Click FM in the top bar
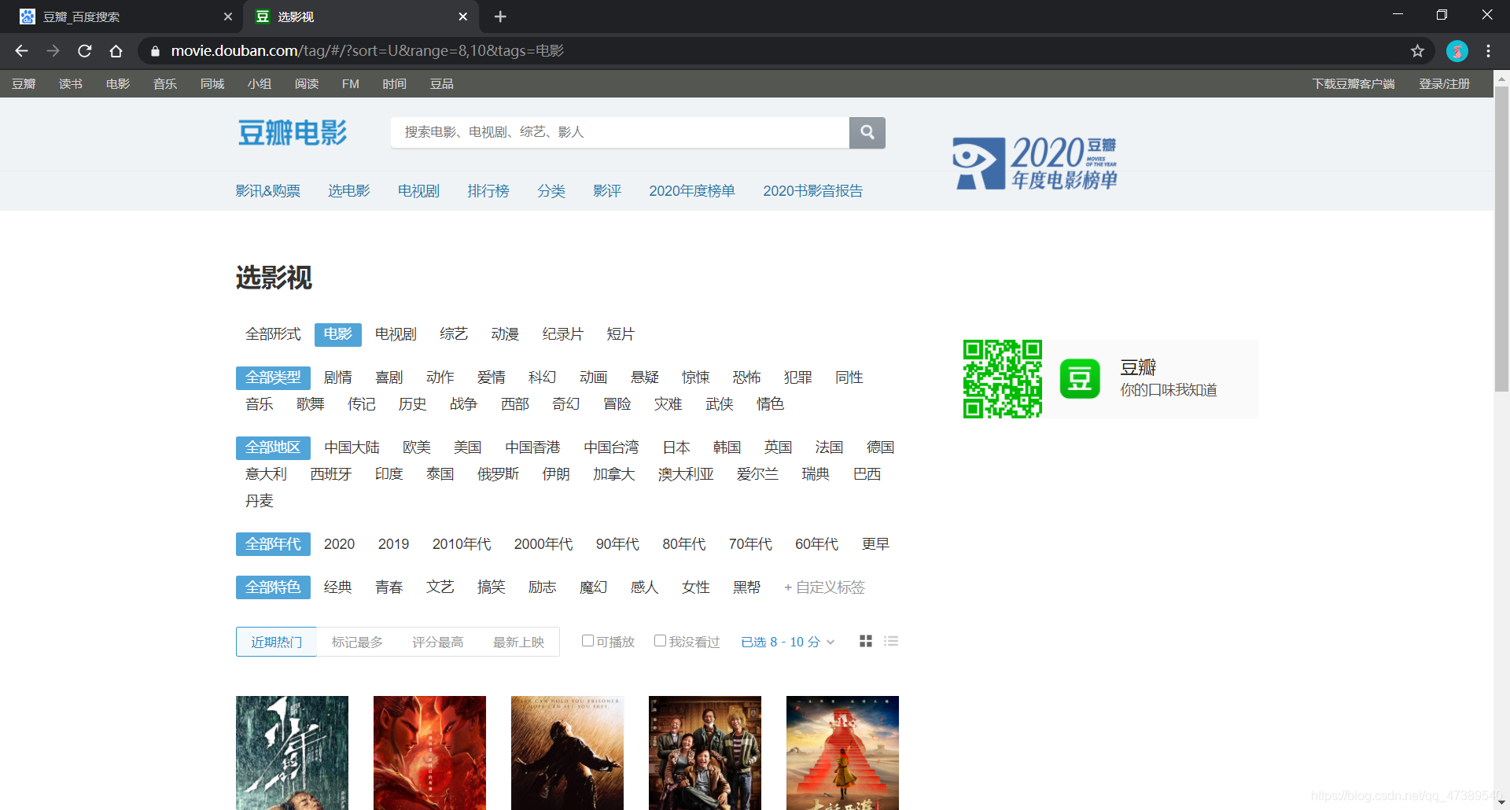 click(x=351, y=84)
